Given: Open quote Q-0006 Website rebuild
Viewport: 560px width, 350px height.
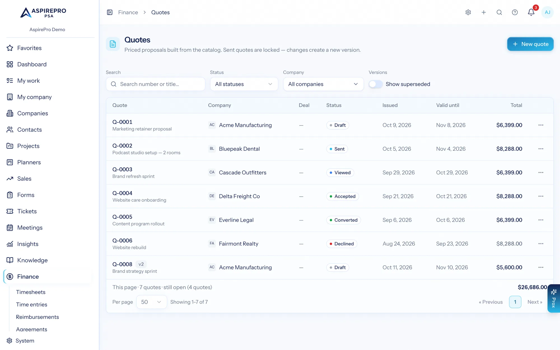Looking at the screenshot, I should point(129,244).
